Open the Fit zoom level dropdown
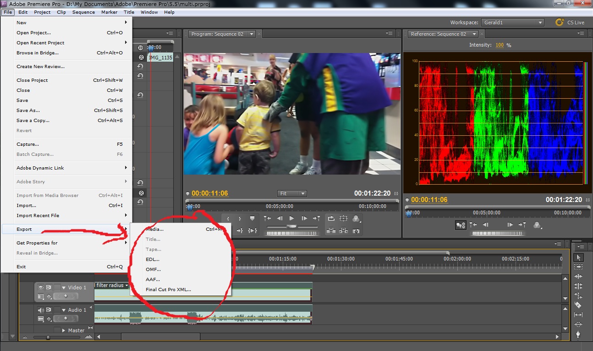Screen dimensions: 593x351 click(x=292, y=193)
